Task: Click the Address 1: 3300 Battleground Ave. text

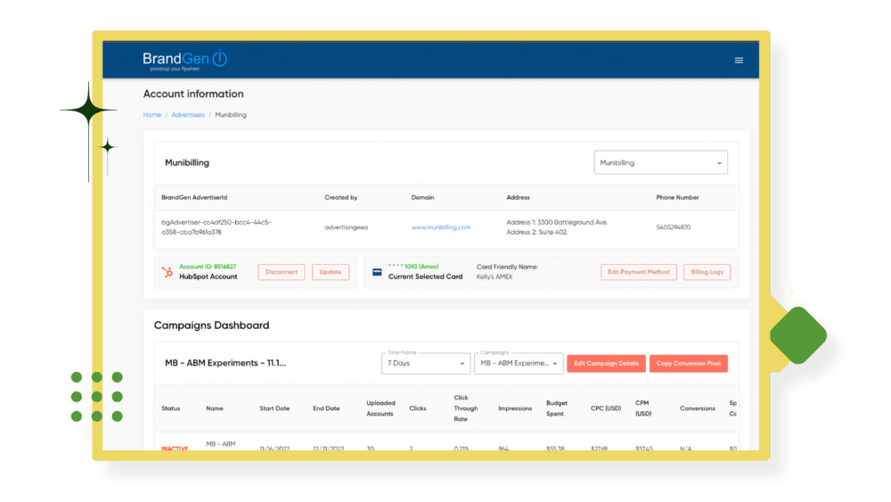Action: click(x=557, y=222)
